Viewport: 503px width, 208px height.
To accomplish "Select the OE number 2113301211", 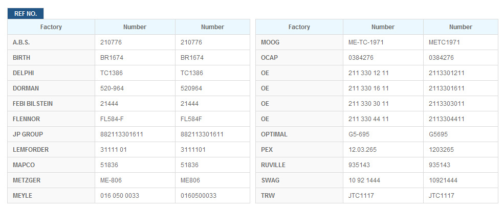I will [447, 73].
